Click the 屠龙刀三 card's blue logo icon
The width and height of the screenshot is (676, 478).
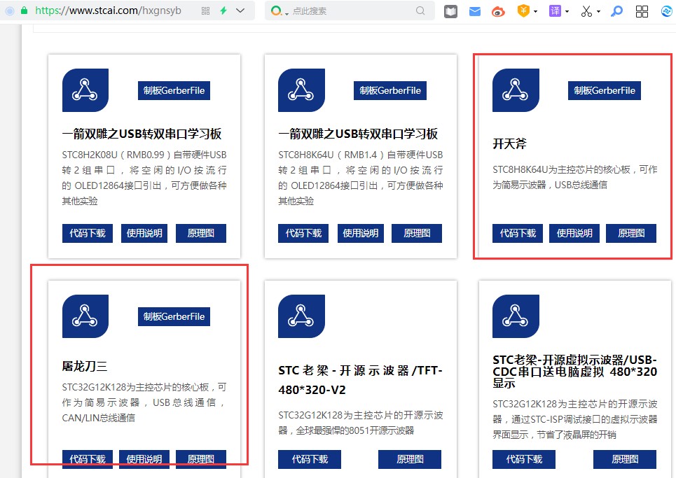(x=85, y=316)
